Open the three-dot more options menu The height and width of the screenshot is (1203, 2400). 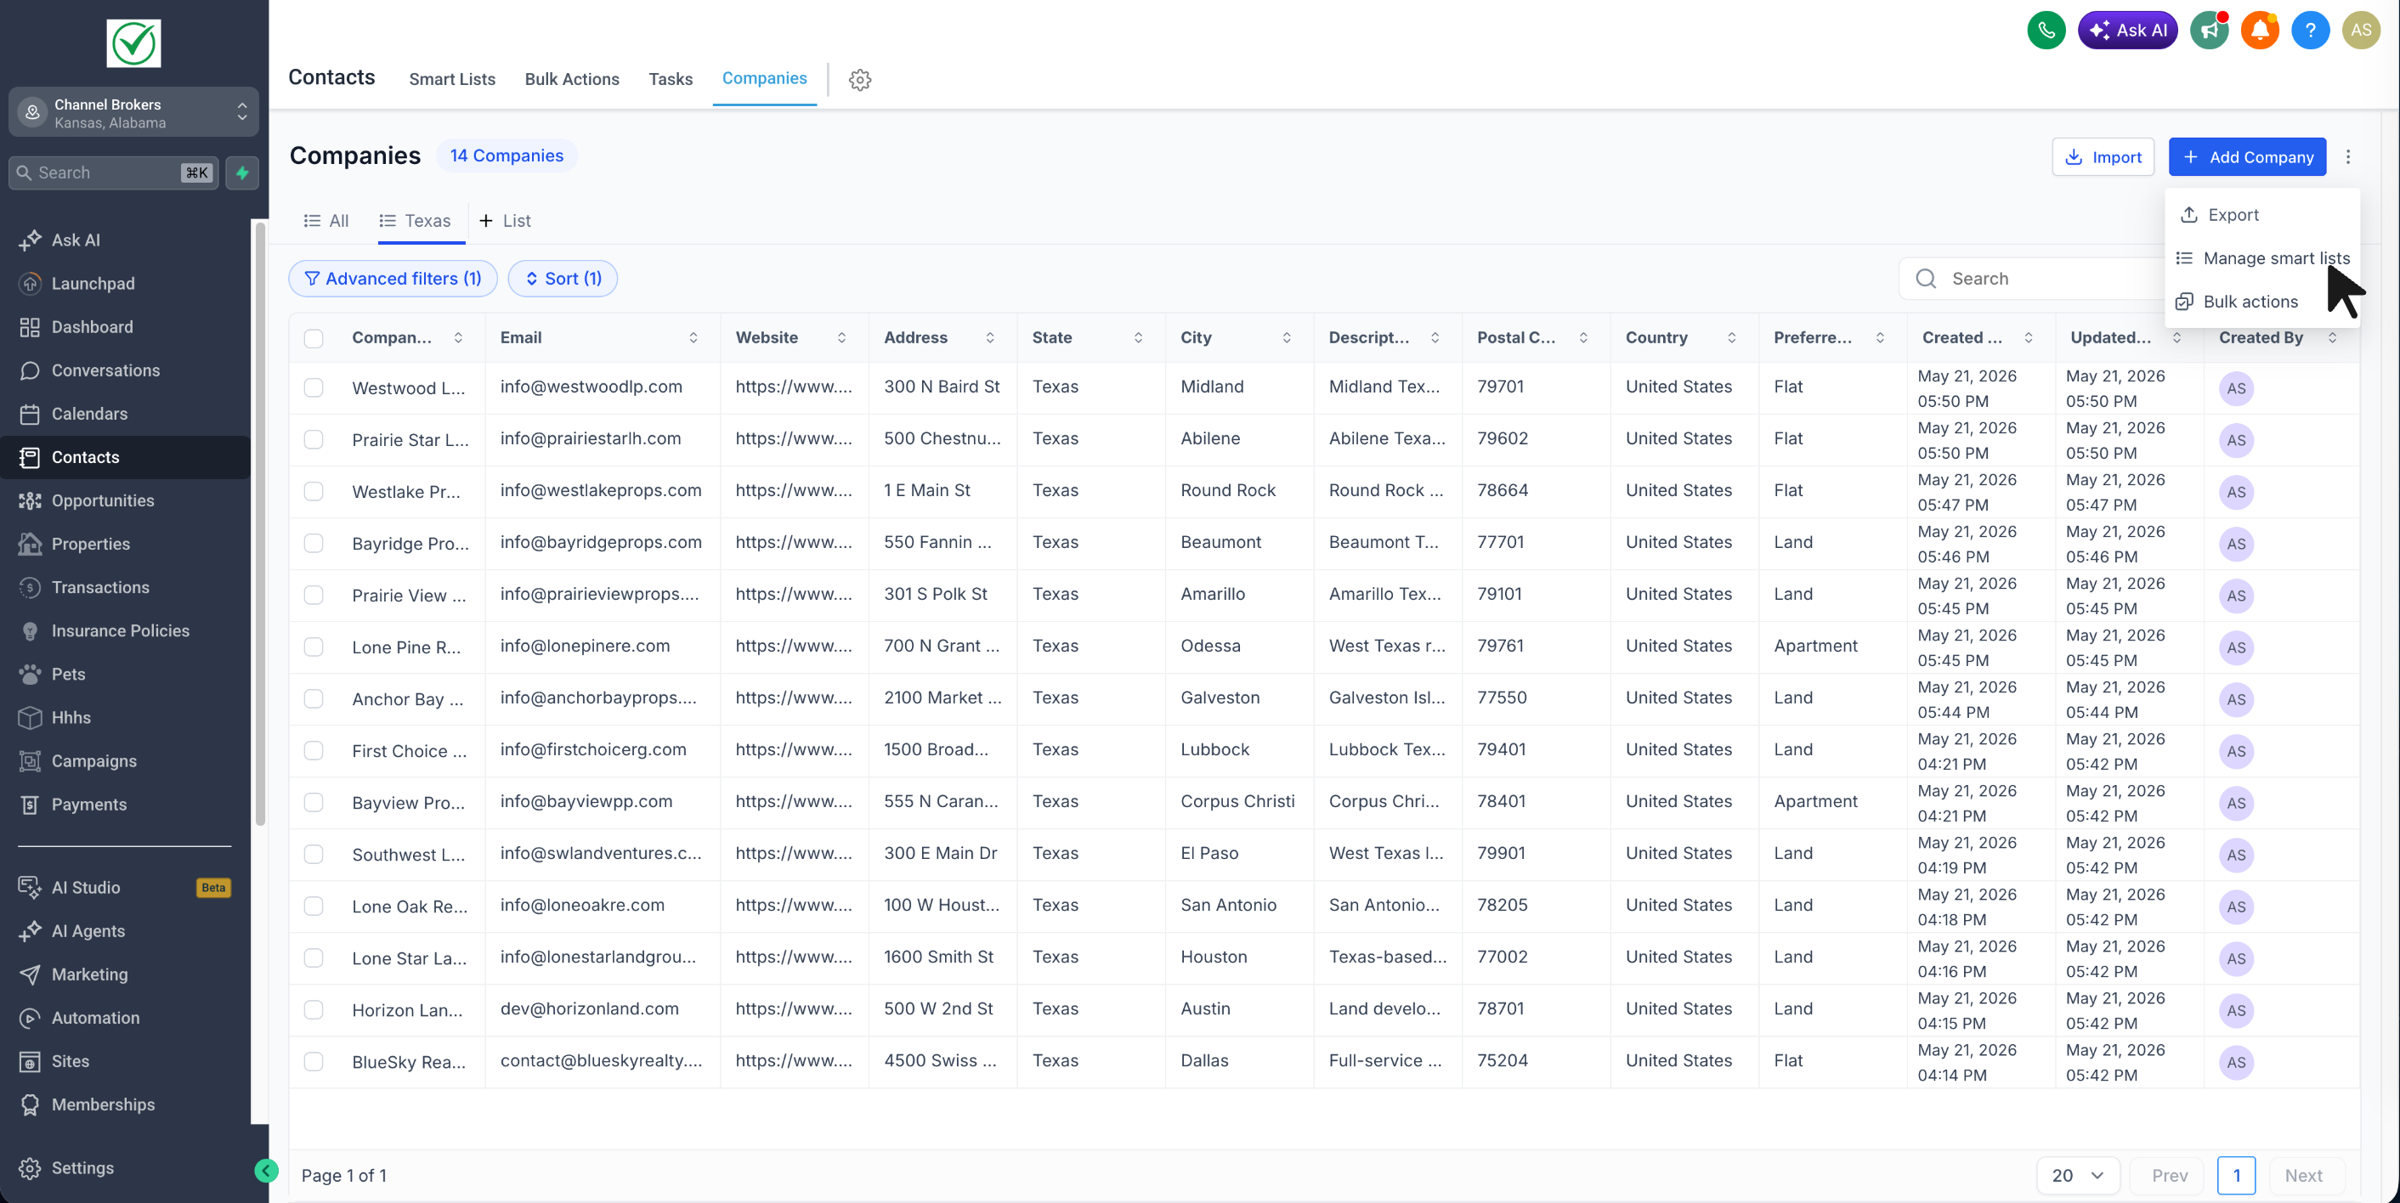click(x=2348, y=157)
